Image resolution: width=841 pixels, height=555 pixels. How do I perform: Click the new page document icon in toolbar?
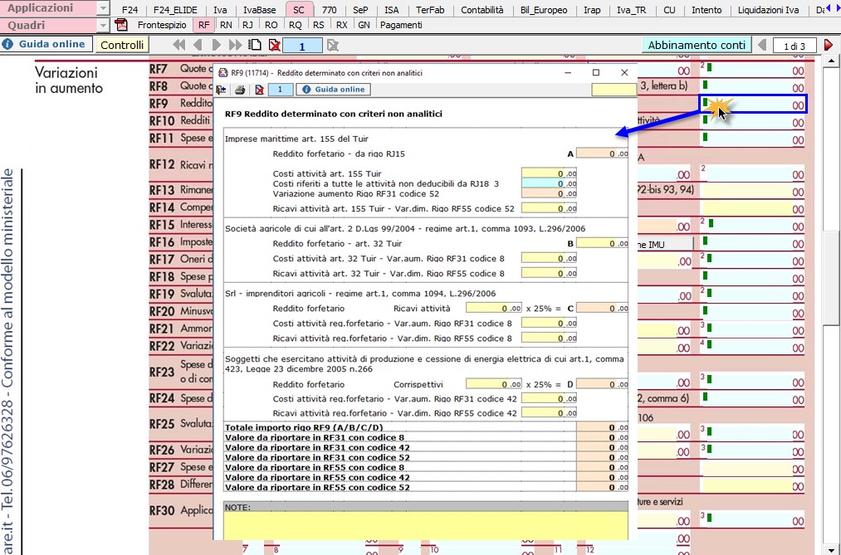[x=256, y=45]
